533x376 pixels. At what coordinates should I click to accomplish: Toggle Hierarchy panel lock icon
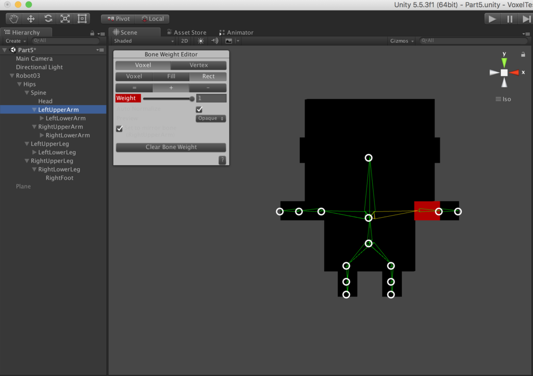click(x=92, y=33)
